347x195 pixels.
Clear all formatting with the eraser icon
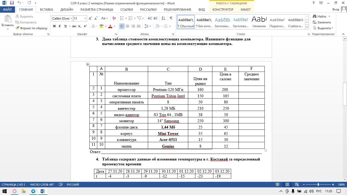(x=114, y=18)
